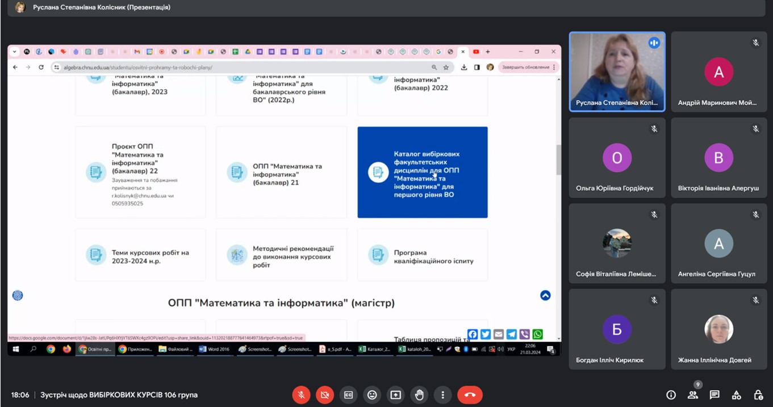Switch to the Google-icon browser tab
773x407 pixels.
tap(438, 52)
